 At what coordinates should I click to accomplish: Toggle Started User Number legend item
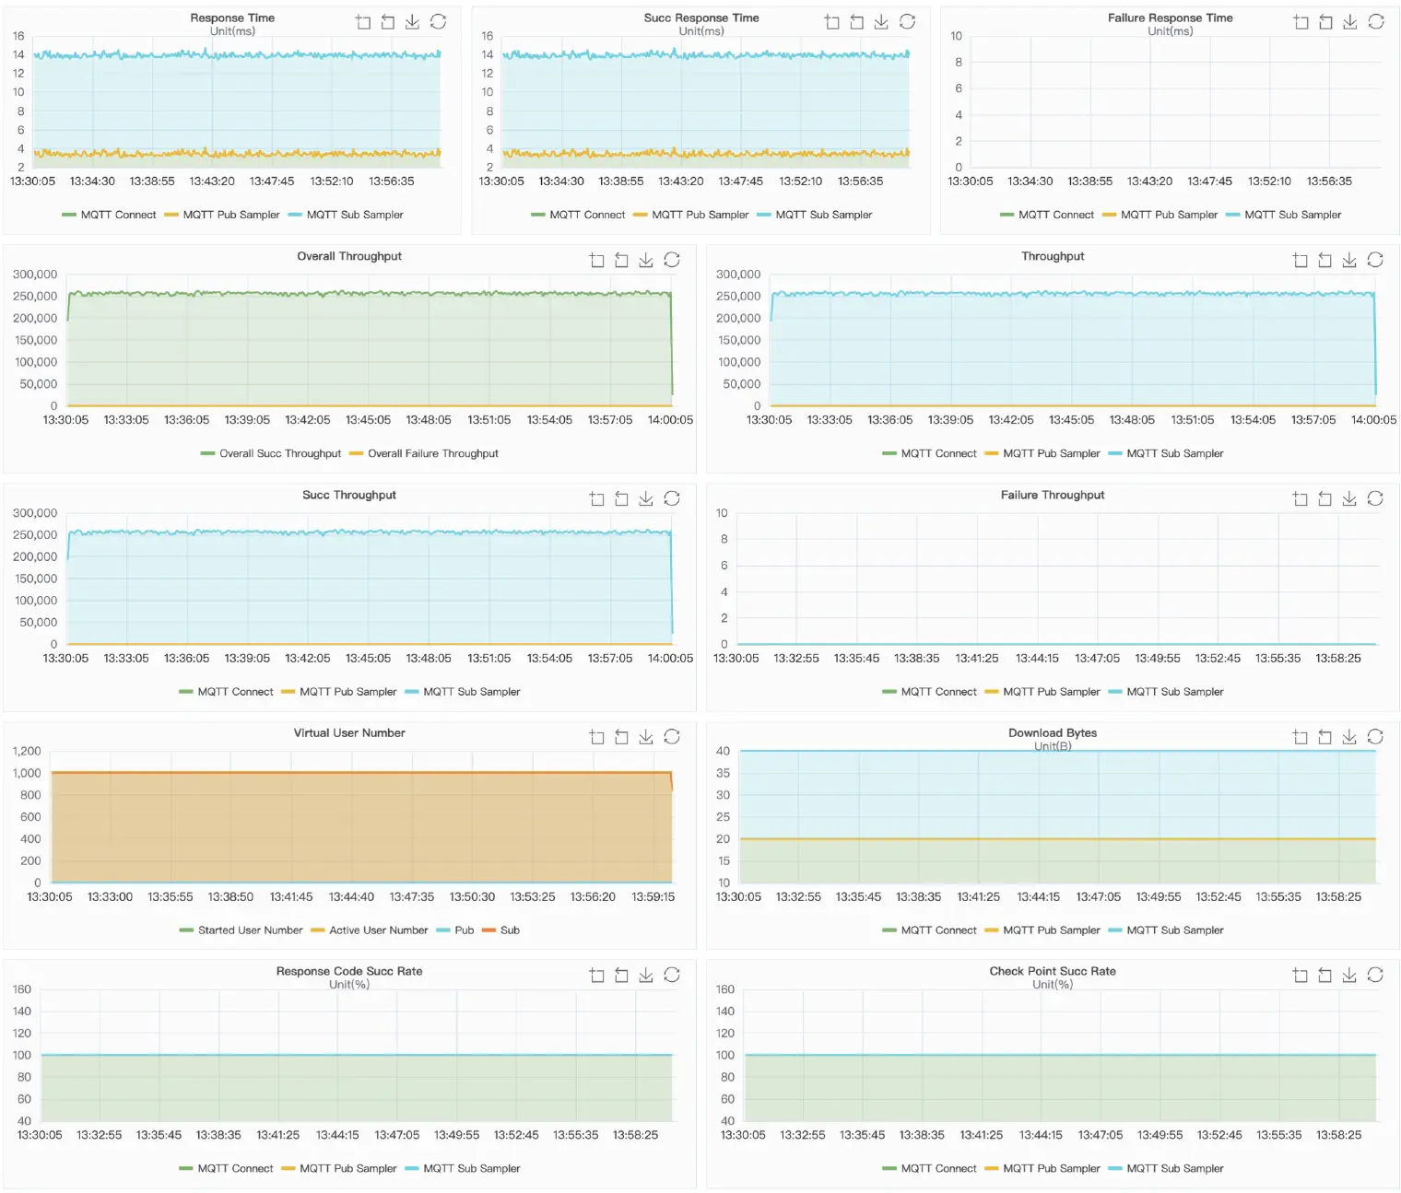click(x=241, y=930)
